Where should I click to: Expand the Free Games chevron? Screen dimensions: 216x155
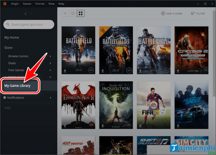click(x=50, y=70)
